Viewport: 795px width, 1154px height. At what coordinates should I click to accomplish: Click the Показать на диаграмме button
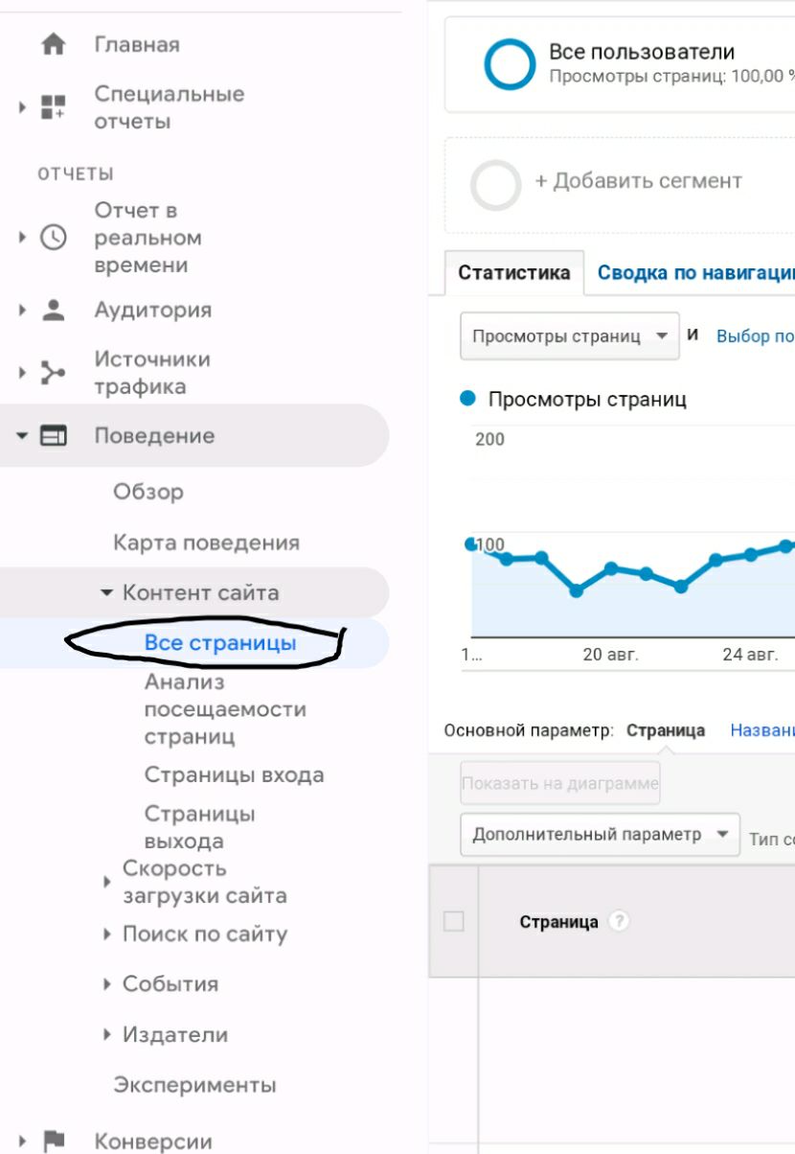pyautogui.click(x=560, y=783)
